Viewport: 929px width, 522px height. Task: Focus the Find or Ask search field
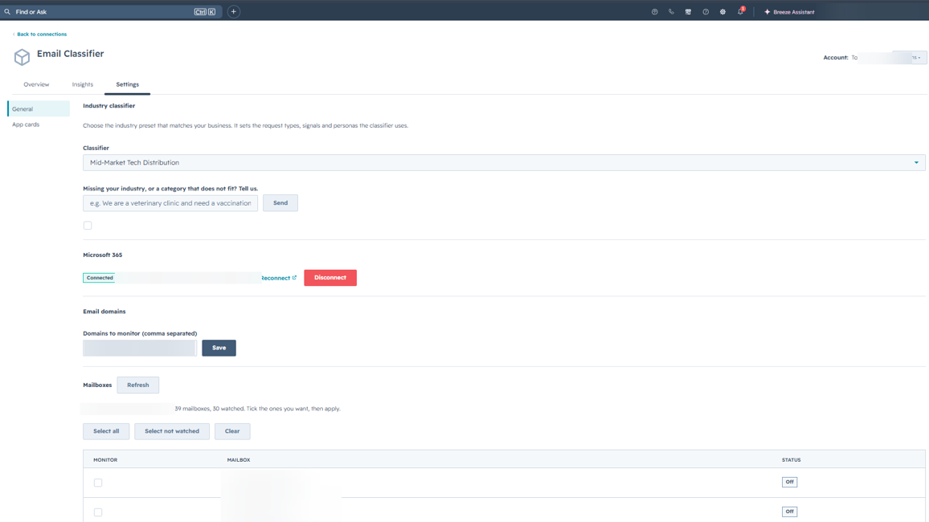pos(112,12)
